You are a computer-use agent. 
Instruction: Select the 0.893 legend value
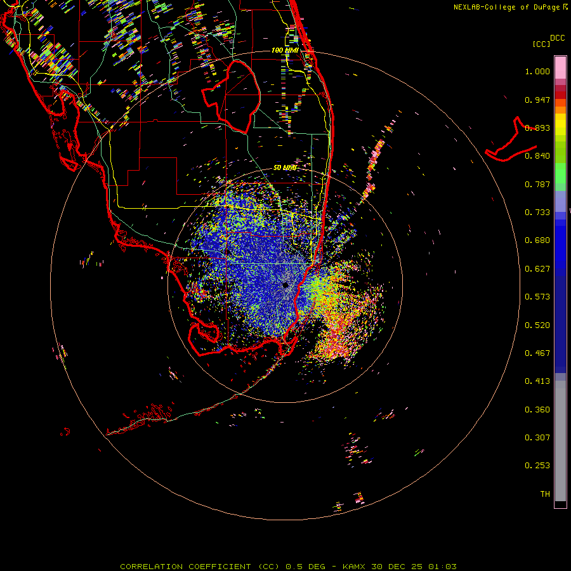tap(537, 128)
